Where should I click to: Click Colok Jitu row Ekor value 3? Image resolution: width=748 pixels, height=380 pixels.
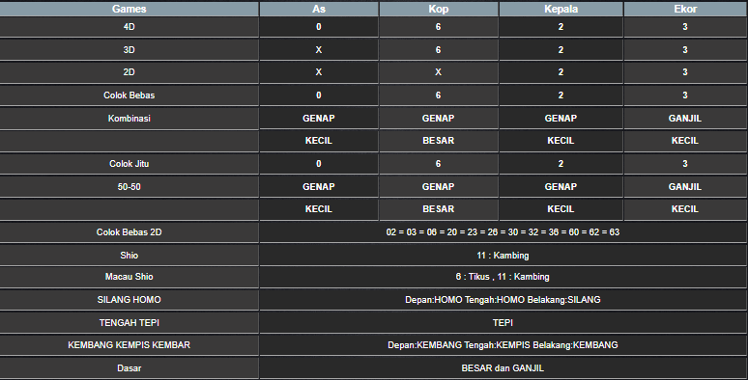pos(685,163)
